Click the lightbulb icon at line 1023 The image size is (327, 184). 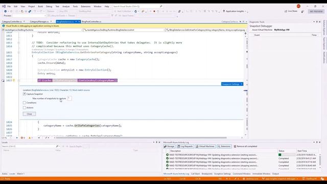pos(14,81)
